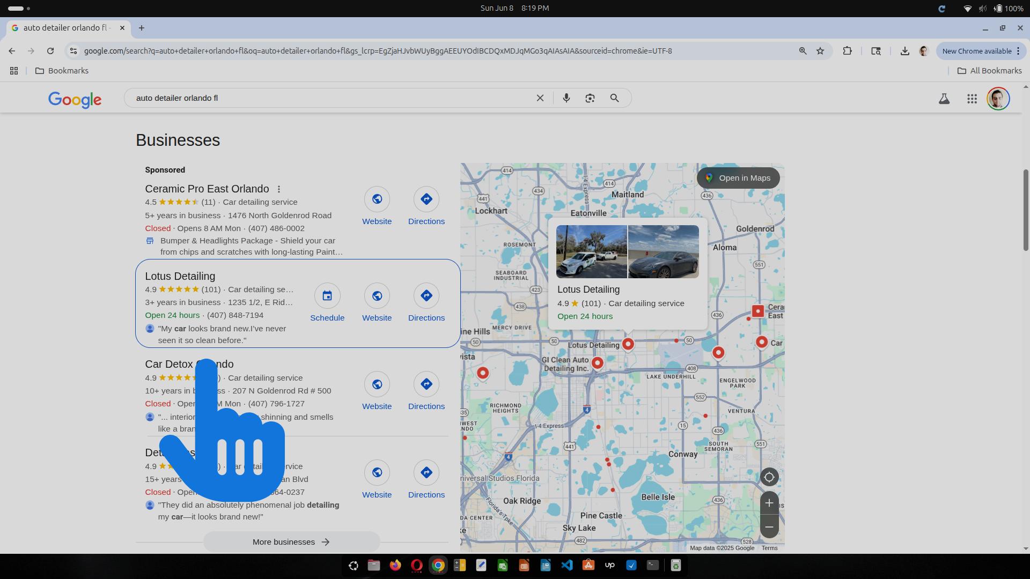Open the Ceramic Pro East Orlando listing title
Screen dimensions: 1030x579
(207, 189)
